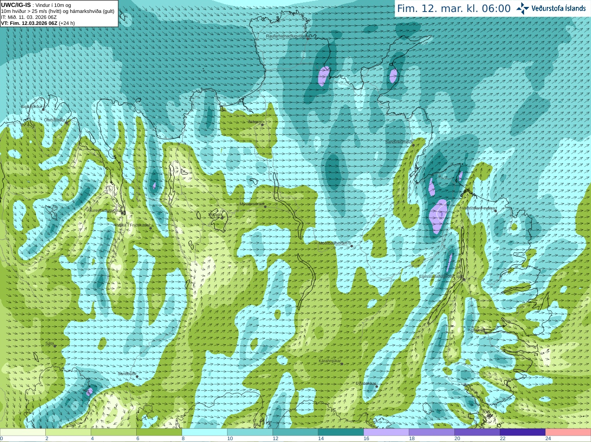The width and height of the screenshot is (591, 442).
Task: Click the 0–2 m/s palest legend swatch
Action: point(23,432)
